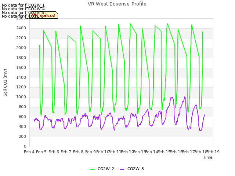Screen dimensions: 235x176
Task: Click the Feb 5 x-axis tick label
Action: coord(41,152)
